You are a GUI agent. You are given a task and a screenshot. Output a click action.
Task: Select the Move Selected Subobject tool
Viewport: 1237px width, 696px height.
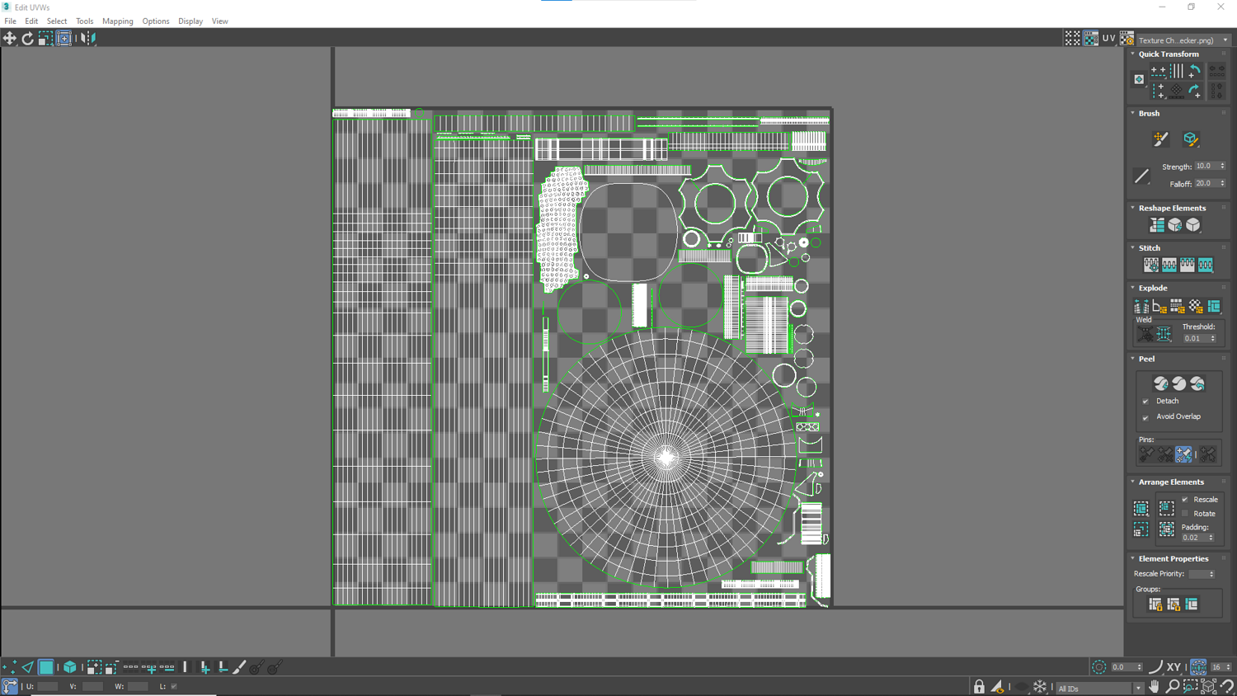pyautogui.click(x=10, y=38)
